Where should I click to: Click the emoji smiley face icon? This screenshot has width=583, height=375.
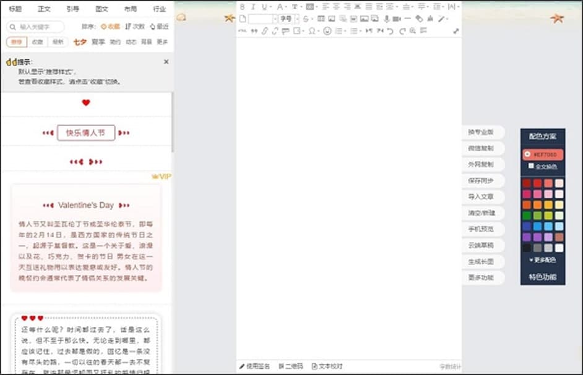[x=327, y=31]
